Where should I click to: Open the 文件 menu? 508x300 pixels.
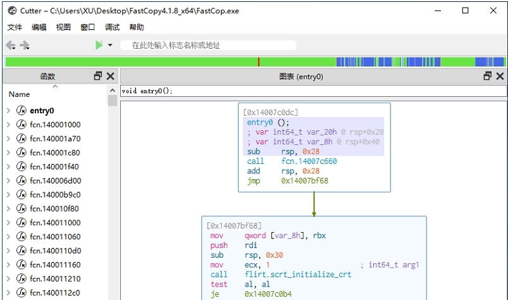coord(15,27)
